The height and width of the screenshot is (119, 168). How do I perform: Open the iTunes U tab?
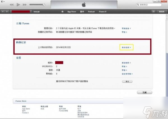[102, 11]
